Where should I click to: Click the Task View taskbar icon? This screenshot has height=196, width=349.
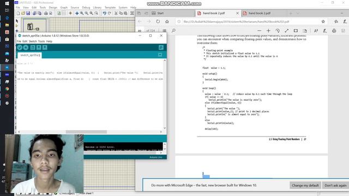click(x=7, y=10)
